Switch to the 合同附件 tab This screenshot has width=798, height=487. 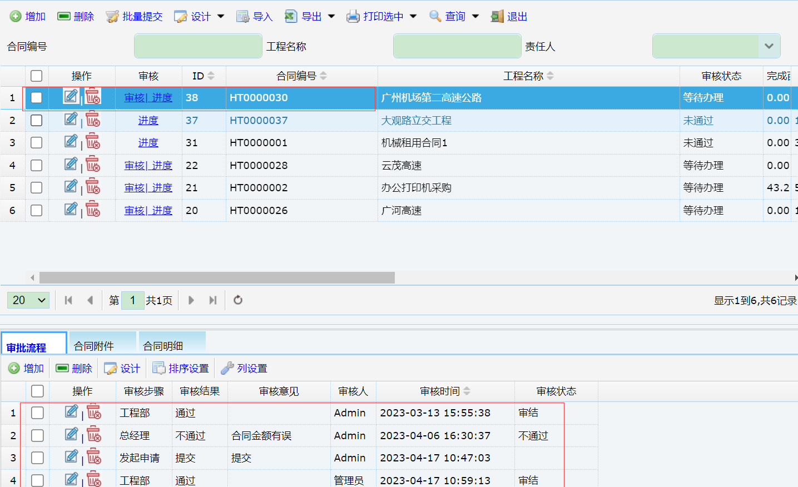(102, 343)
